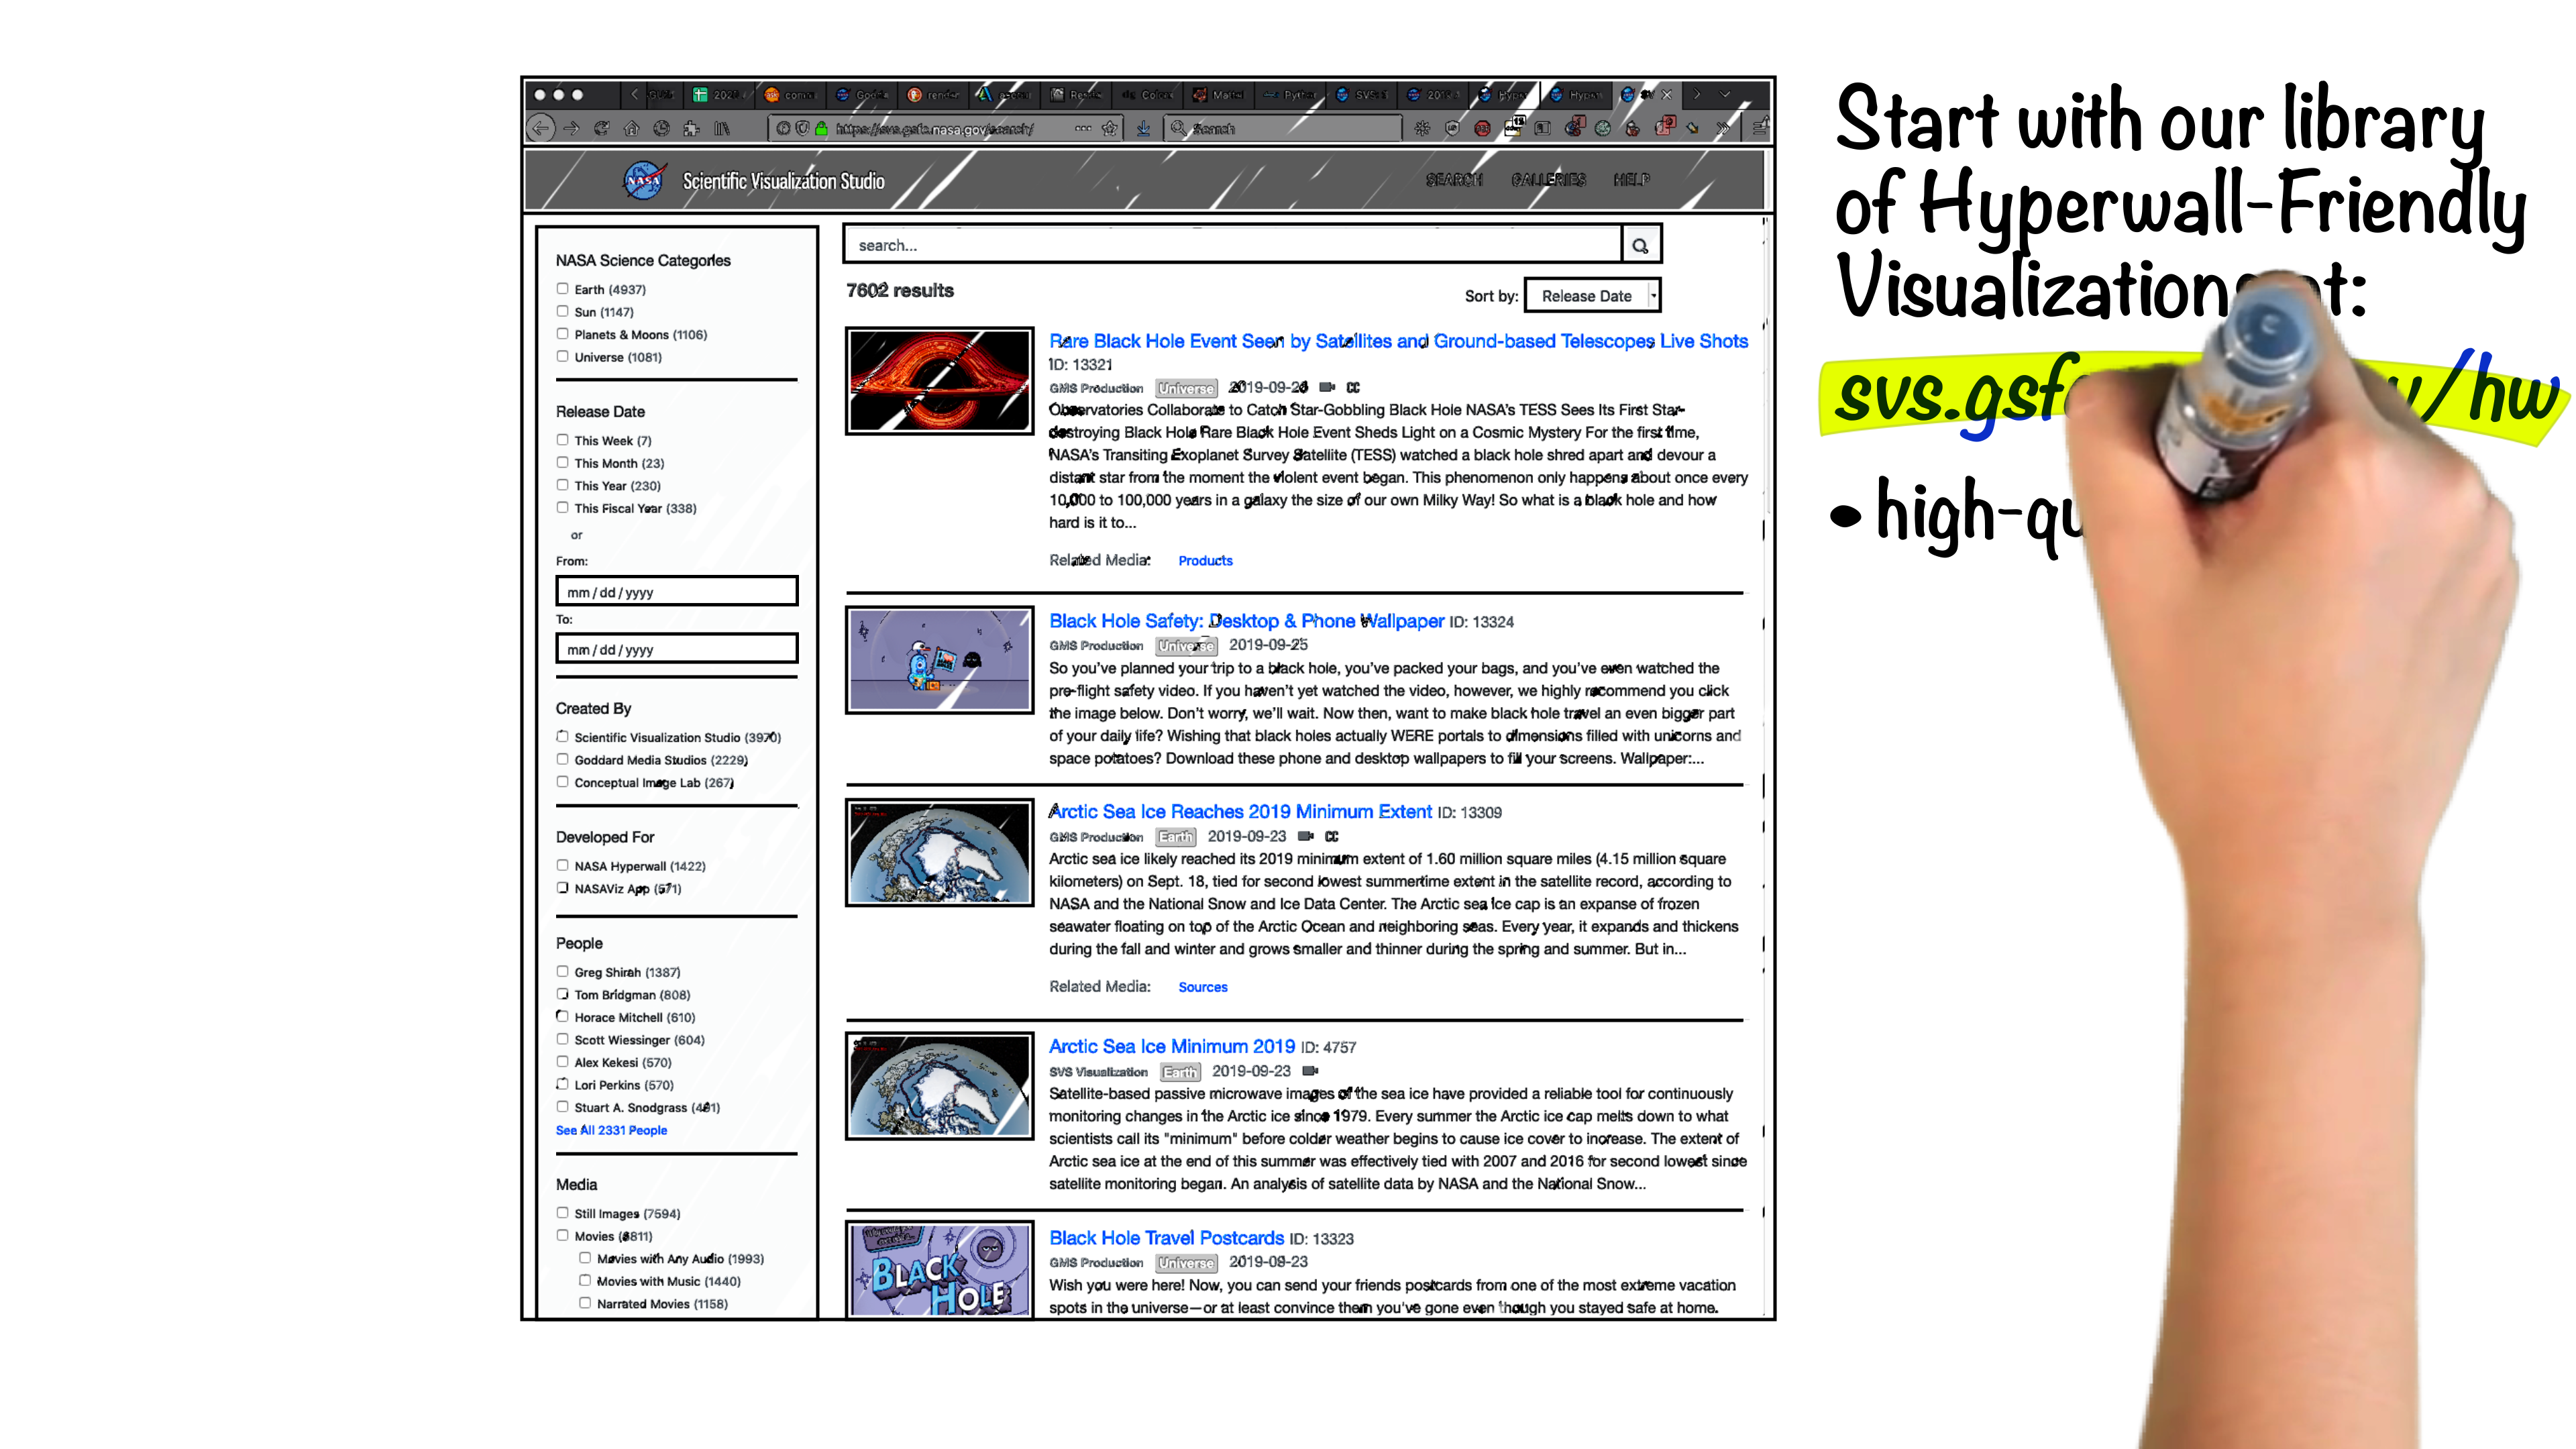This screenshot has width=2576, height=1449.
Task: Open the browser home icon
Action: [631, 128]
